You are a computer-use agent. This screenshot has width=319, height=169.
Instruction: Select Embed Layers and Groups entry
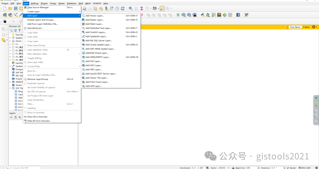pyautogui.click(x=52, y=20)
